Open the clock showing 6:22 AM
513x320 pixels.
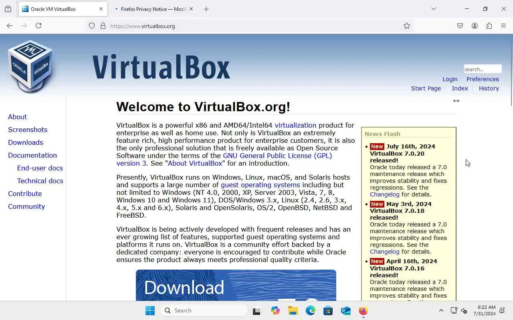click(x=485, y=310)
